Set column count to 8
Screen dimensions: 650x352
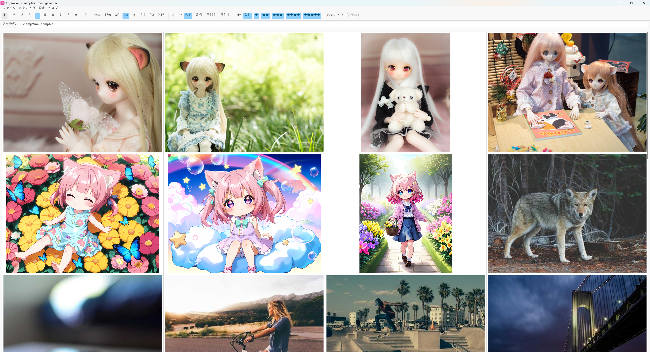point(68,15)
